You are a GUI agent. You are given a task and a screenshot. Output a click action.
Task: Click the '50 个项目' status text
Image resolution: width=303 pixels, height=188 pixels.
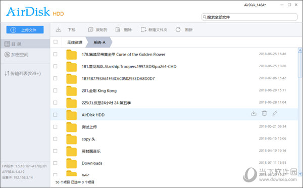[63, 182]
